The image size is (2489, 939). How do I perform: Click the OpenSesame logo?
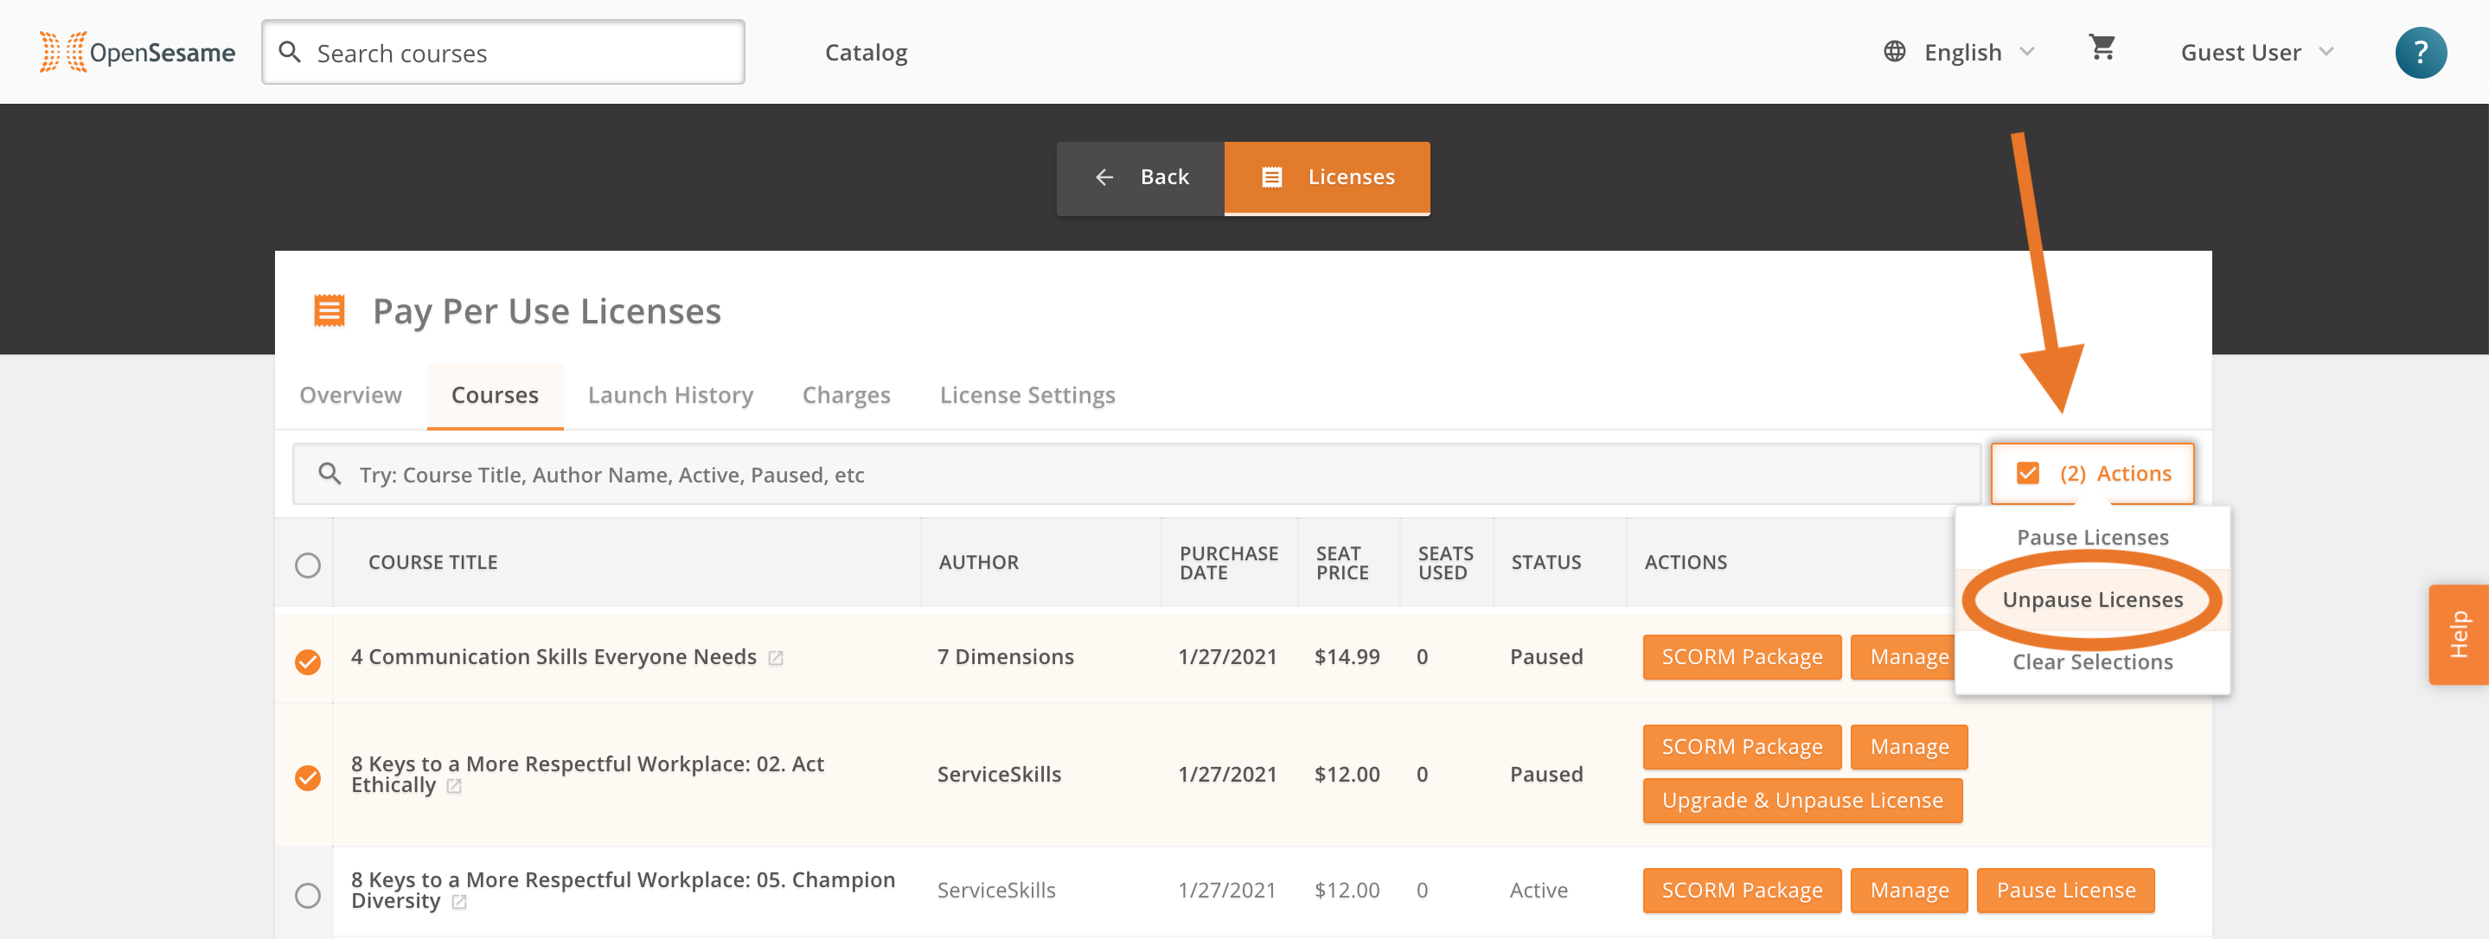pos(137,52)
